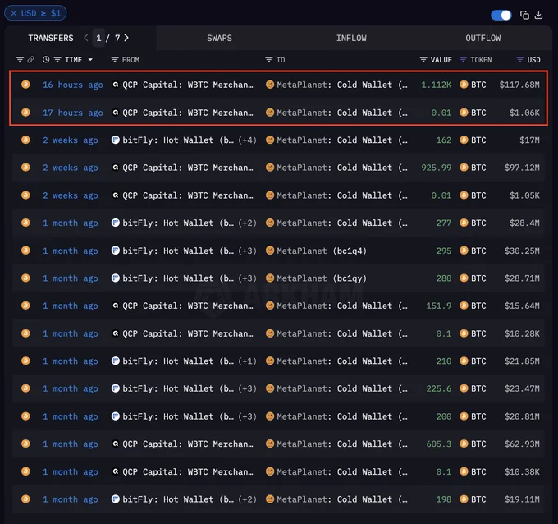Click the (+1) badge in $21.85M row
The image size is (558, 524).
247,361
